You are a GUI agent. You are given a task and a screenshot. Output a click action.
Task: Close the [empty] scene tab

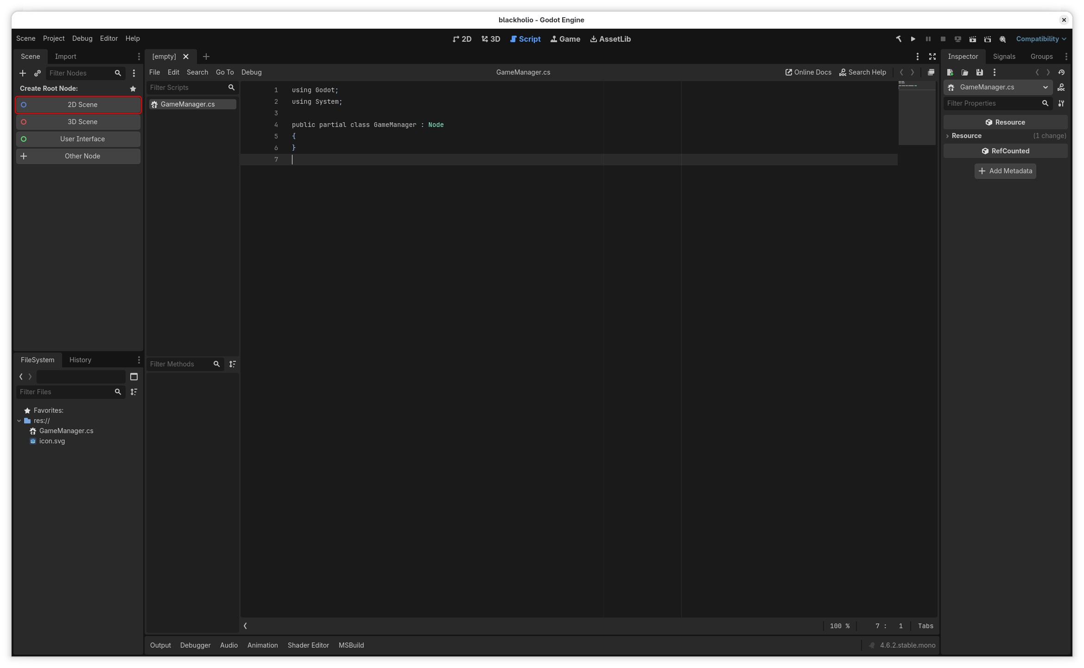(186, 57)
